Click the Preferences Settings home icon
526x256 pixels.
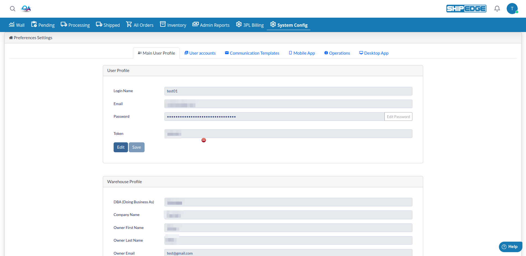(x=11, y=38)
